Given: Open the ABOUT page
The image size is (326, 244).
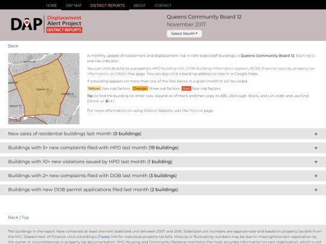Looking at the screenshot, I should [139, 5].
